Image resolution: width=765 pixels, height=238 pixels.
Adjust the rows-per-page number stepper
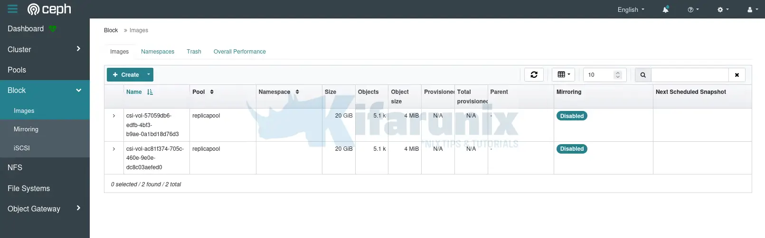pyautogui.click(x=618, y=75)
